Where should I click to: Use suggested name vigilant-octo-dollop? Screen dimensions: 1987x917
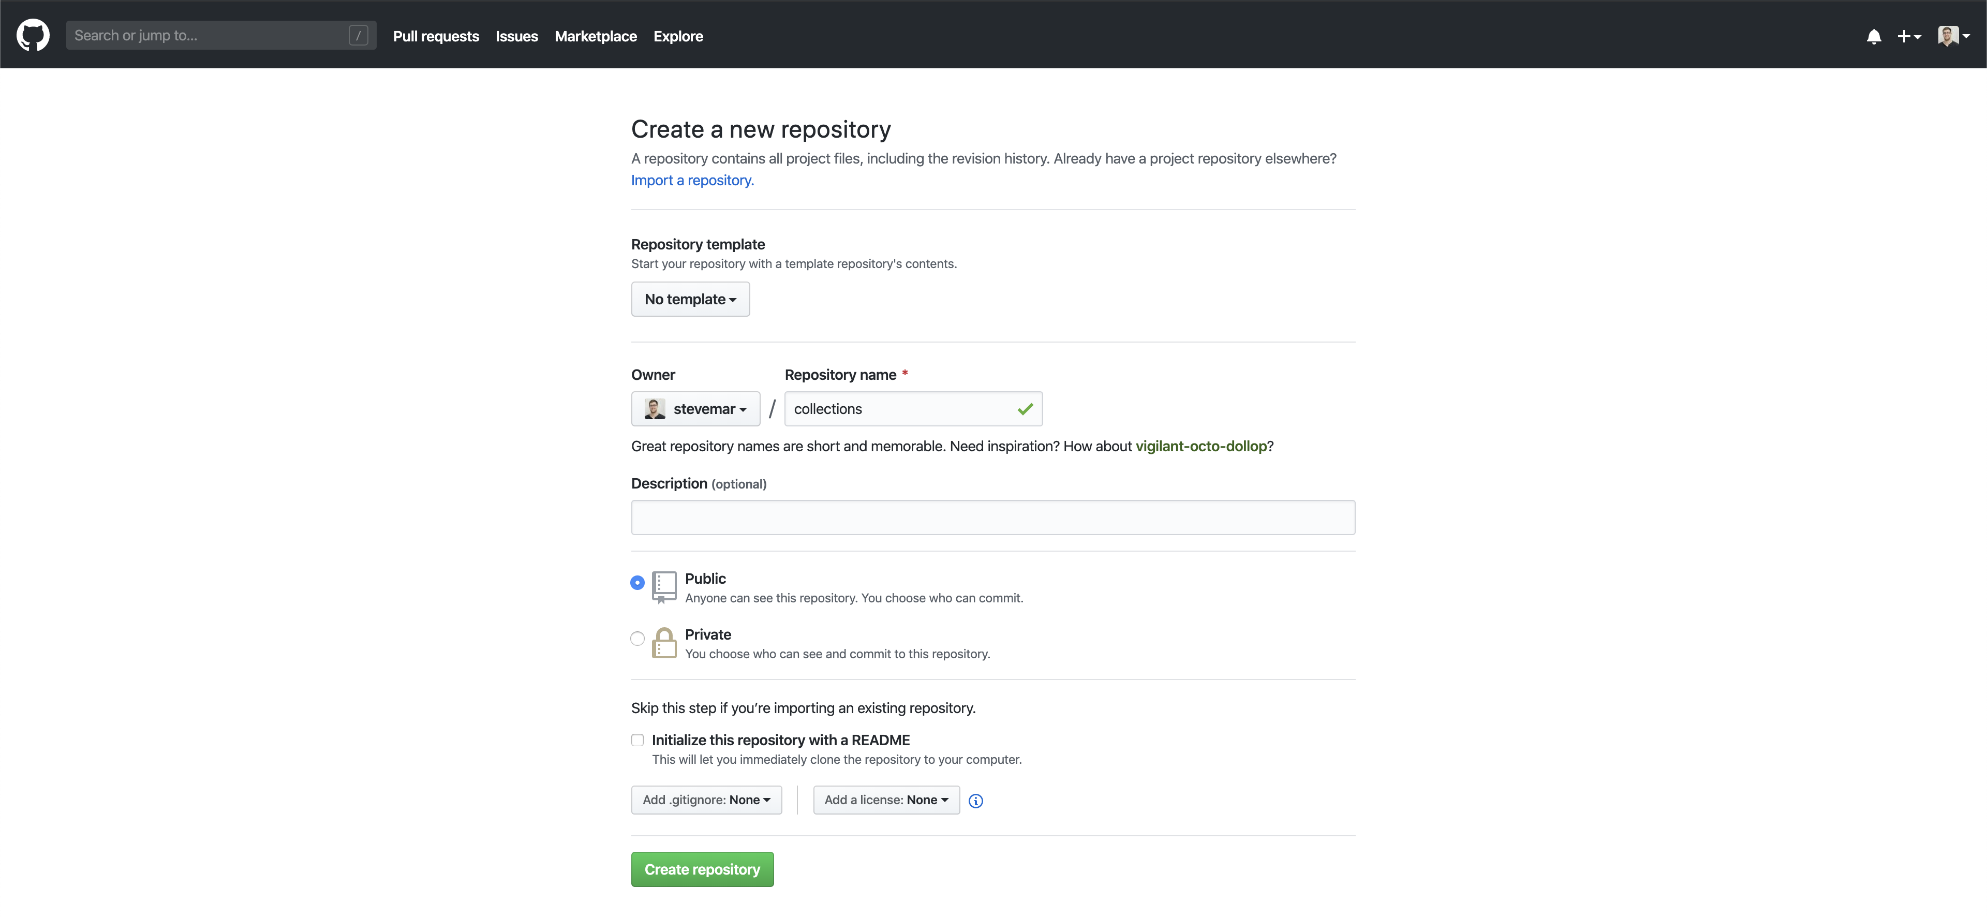click(x=1201, y=446)
